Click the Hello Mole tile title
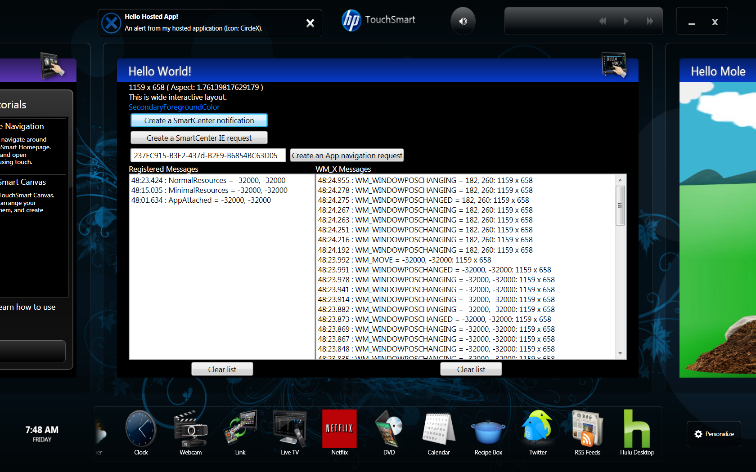Viewport: 756px width, 472px height. click(x=718, y=71)
